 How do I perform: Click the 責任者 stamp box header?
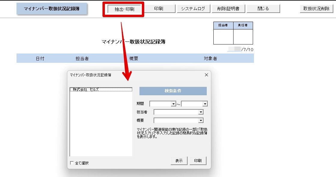pyautogui.click(x=243, y=25)
